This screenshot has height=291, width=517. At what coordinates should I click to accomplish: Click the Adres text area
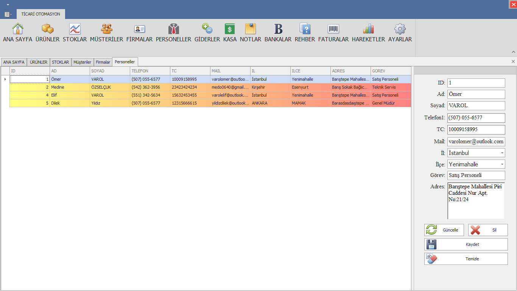click(476, 201)
